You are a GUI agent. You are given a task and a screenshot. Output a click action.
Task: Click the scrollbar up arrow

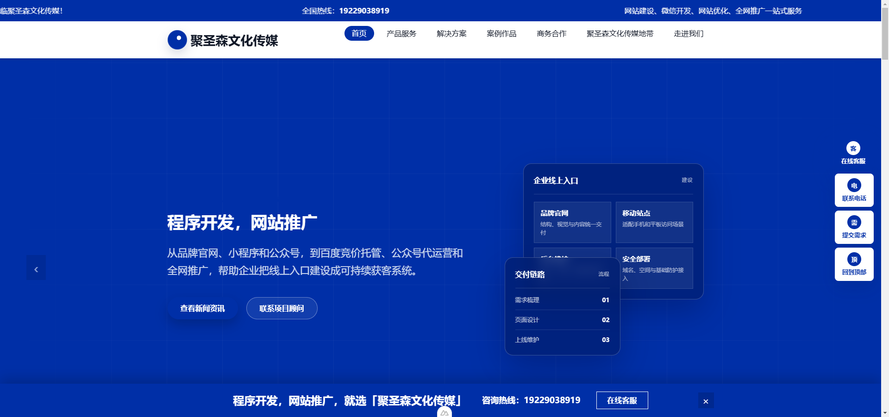885,4
